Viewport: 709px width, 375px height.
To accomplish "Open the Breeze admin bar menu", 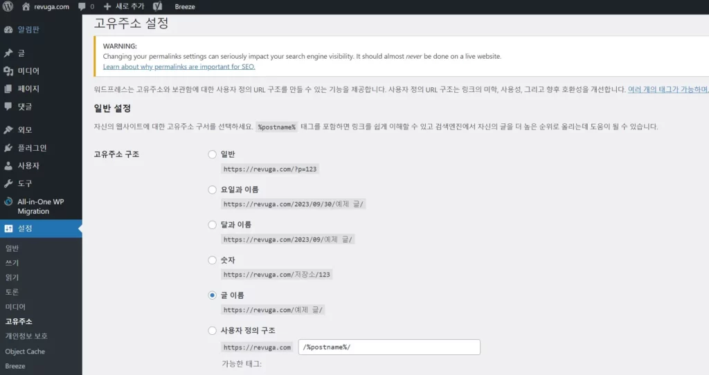I will click(x=185, y=7).
